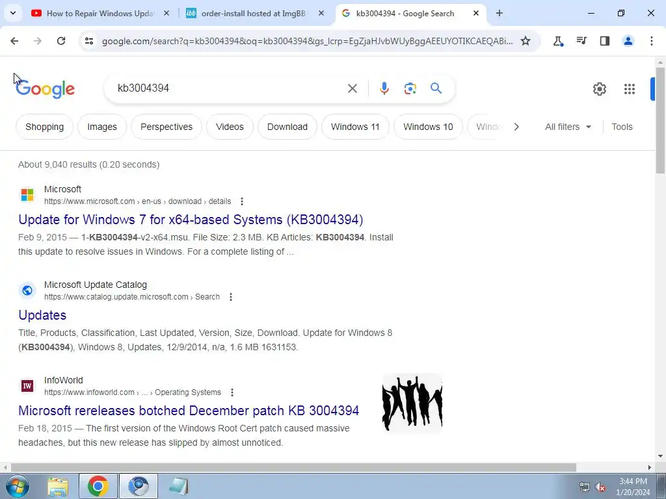Open File Explorer from the taskbar

[58, 486]
